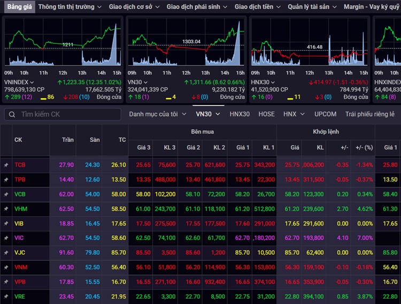Open the VPB ticker symbol
This screenshot has width=401, height=304.
(x=20, y=282)
